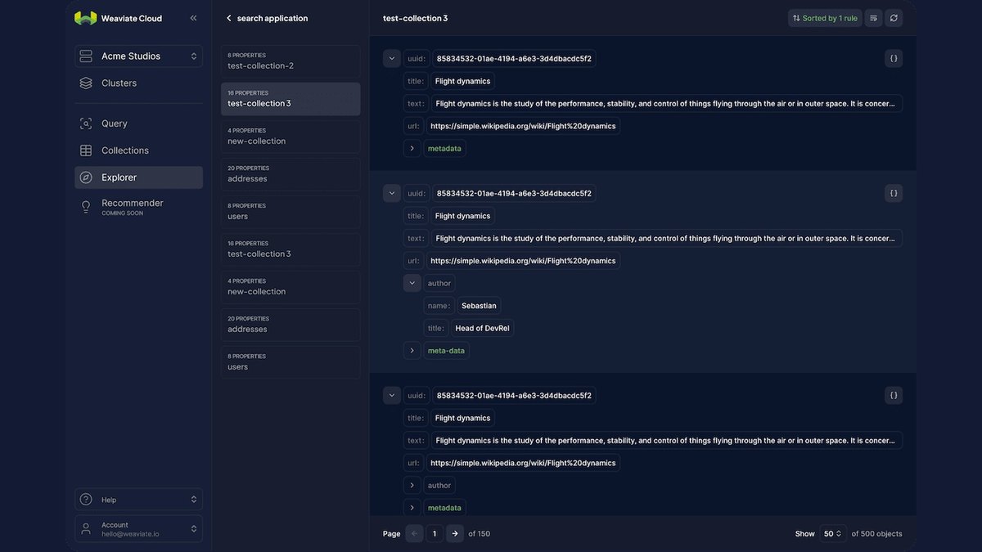The width and height of the screenshot is (982, 552).
Task: Go to the next page arrow
Action: tap(455, 533)
